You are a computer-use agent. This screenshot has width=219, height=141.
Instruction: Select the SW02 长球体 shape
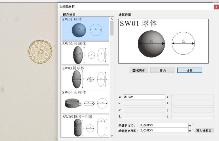[x=85, y=53]
